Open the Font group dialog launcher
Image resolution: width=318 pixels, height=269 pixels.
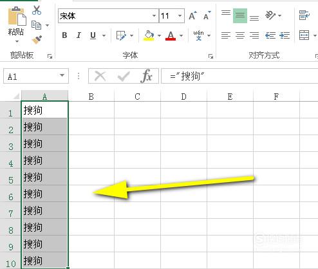(x=210, y=57)
